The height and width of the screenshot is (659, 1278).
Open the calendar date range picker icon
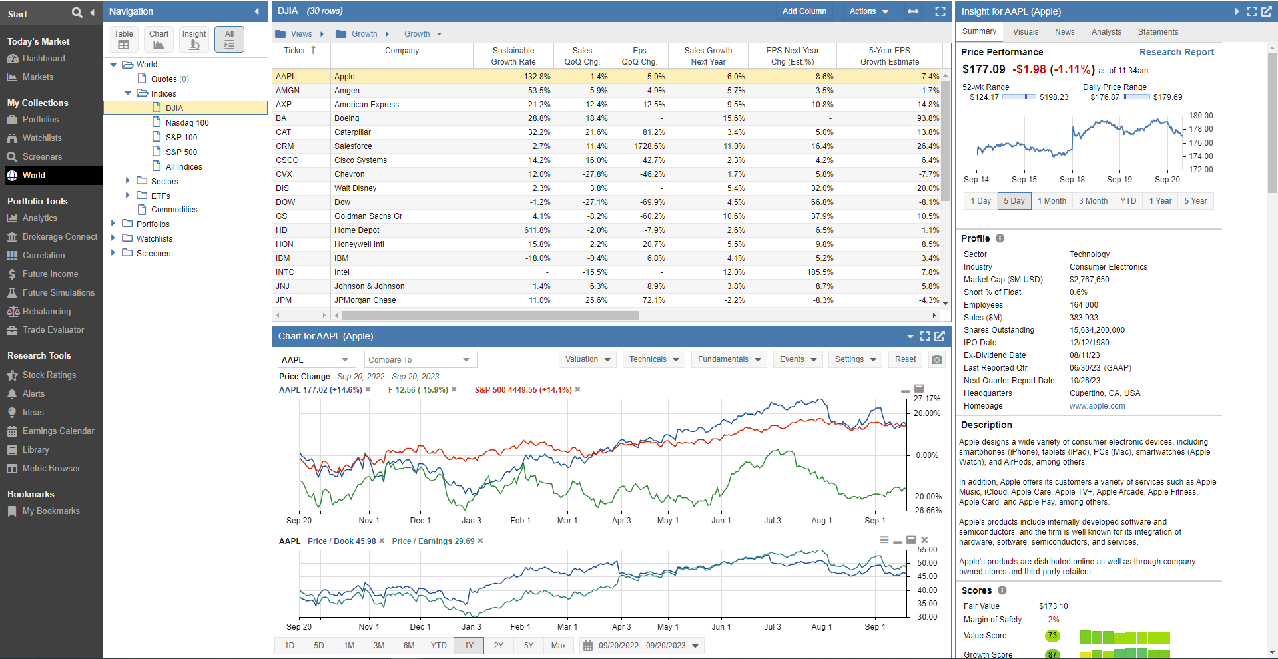(x=587, y=646)
